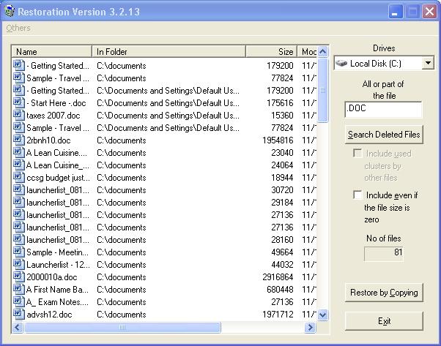Click size value 1971712

pos(278,315)
